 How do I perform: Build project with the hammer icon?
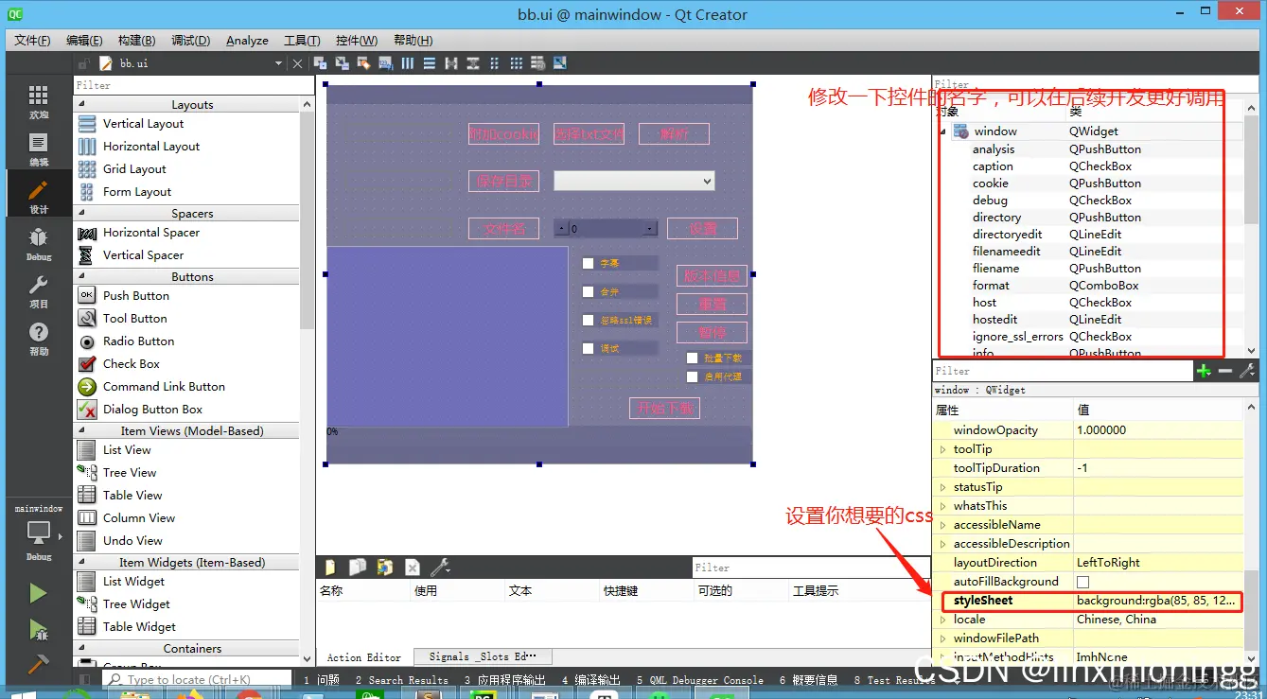[x=38, y=664]
